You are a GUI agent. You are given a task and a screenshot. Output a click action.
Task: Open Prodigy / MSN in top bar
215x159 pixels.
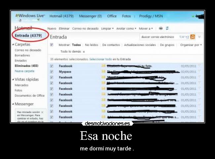[x=151, y=16]
